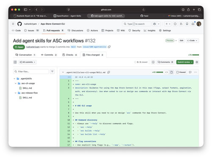Go forward with Safari forward arrow
This screenshot has height=158, width=212.
point(42,10)
